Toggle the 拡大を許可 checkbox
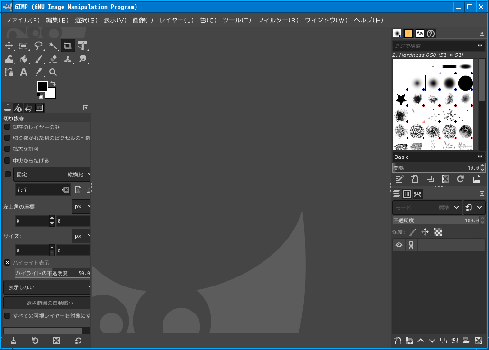The image size is (489, 350). click(8, 149)
